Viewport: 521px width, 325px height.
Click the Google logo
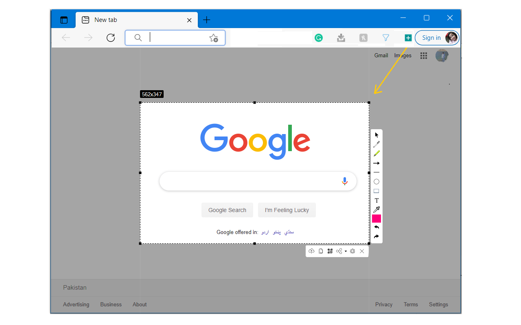point(255,141)
